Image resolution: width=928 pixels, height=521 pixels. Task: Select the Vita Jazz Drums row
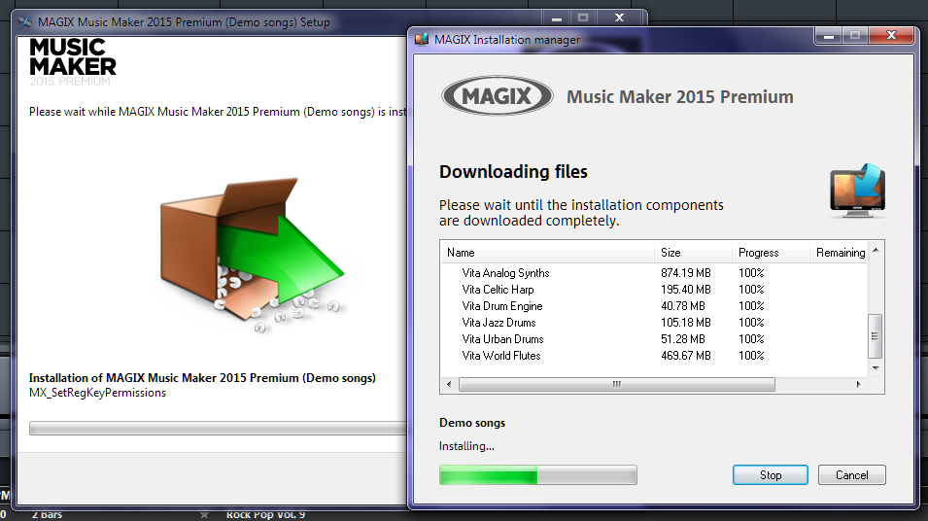click(x=654, y=323)
